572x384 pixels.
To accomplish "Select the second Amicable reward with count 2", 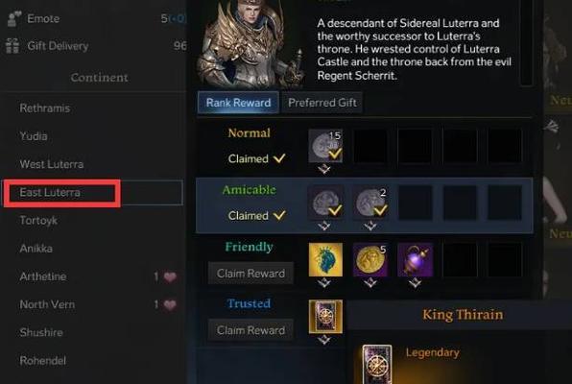I will [x=370, y=203].
